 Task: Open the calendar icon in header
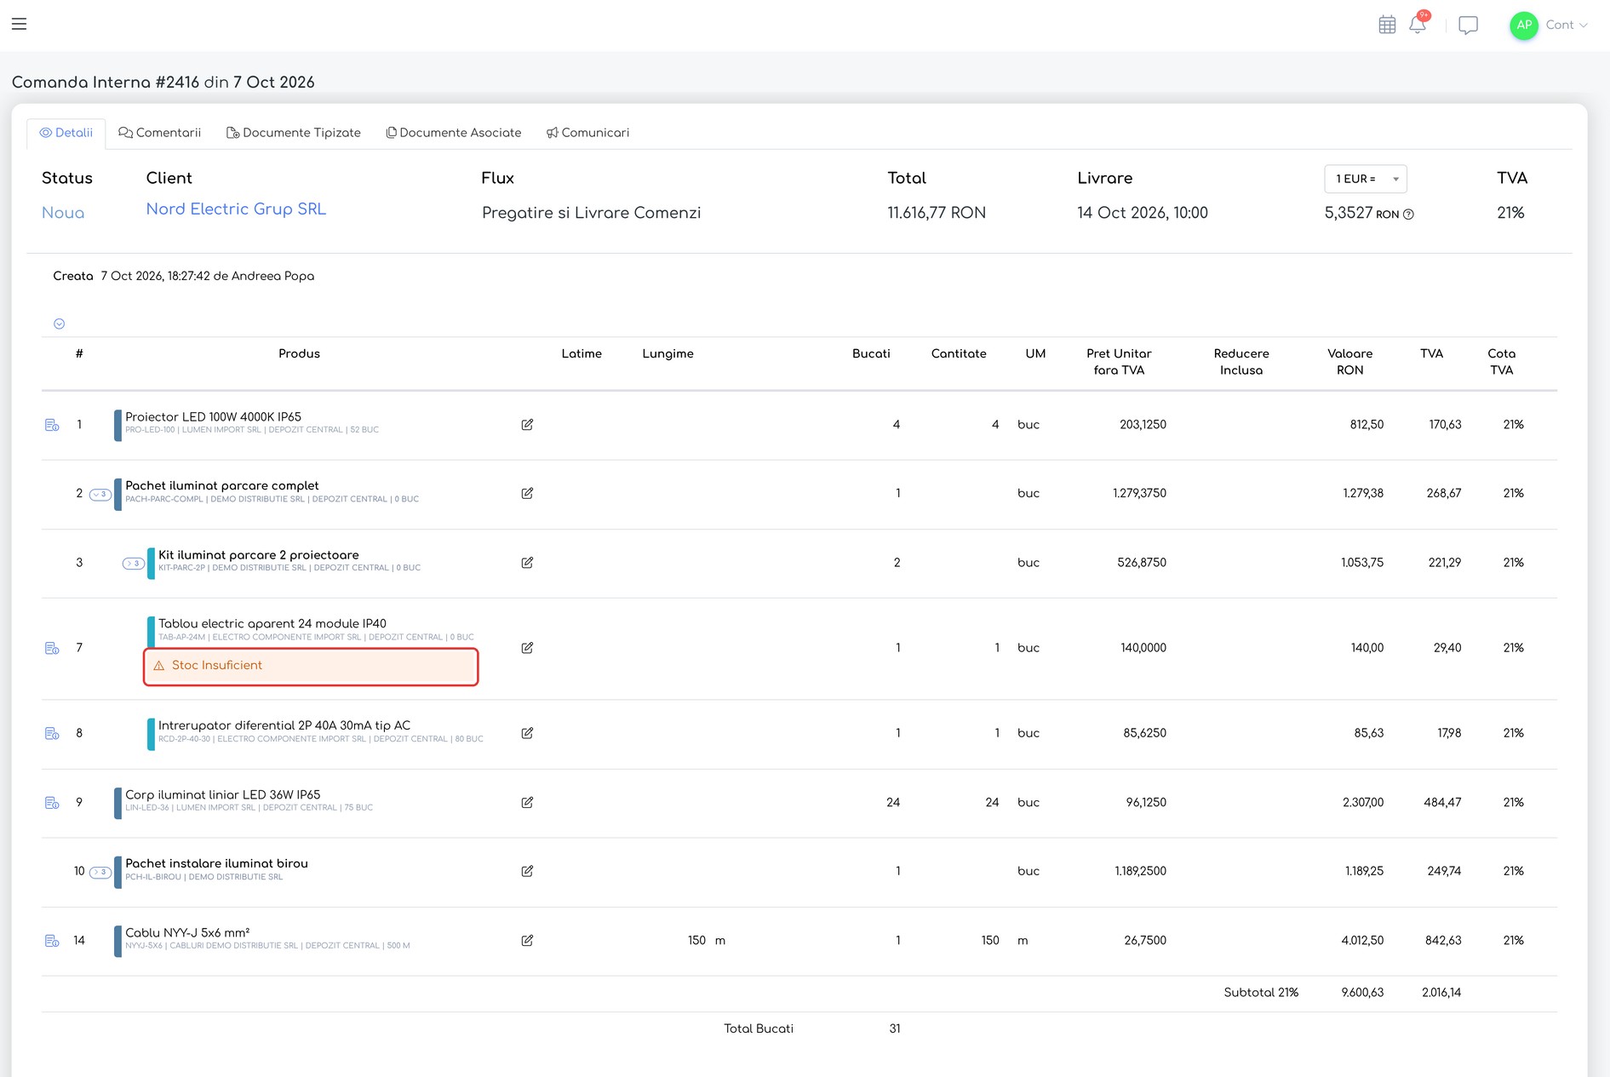click(x=1387, y=25)
